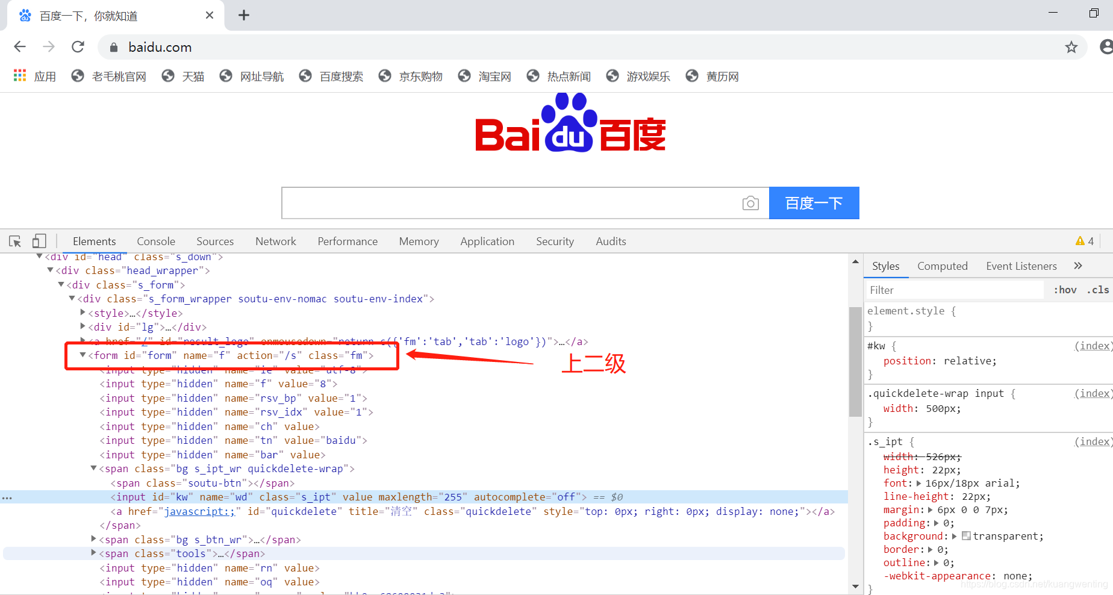This screenshot has height=595, width=1113.
Task: Click the Elements panel scrollbar up arrow
Action: 855,261
